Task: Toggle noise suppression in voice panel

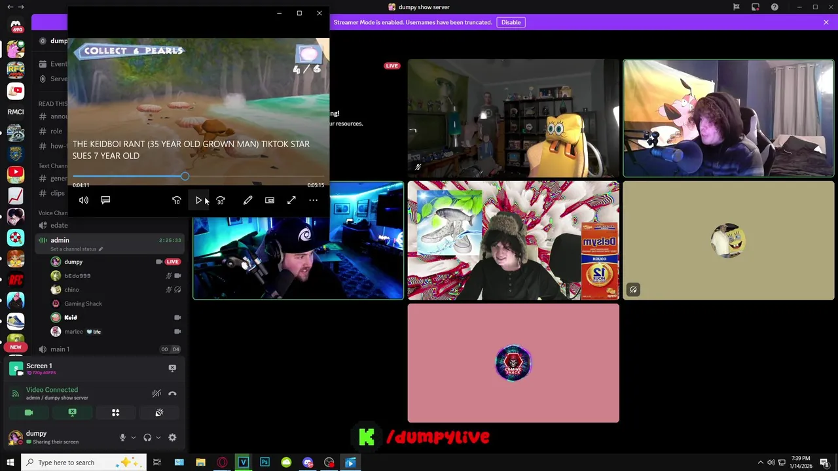Action: click(156, 393)
